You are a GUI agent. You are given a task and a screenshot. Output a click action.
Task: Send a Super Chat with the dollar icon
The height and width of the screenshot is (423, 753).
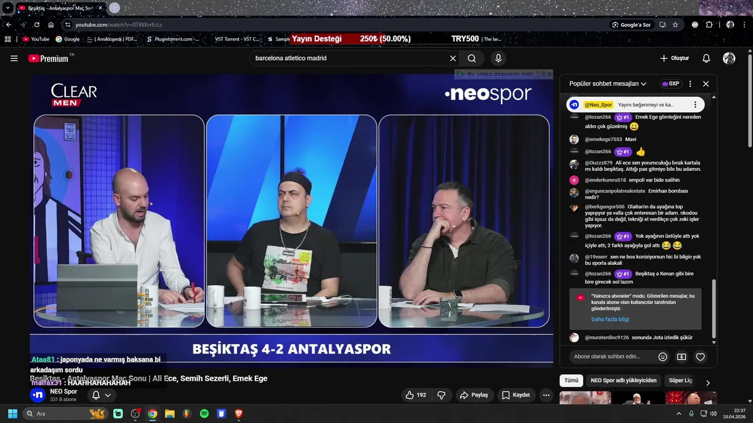(682, 357)
